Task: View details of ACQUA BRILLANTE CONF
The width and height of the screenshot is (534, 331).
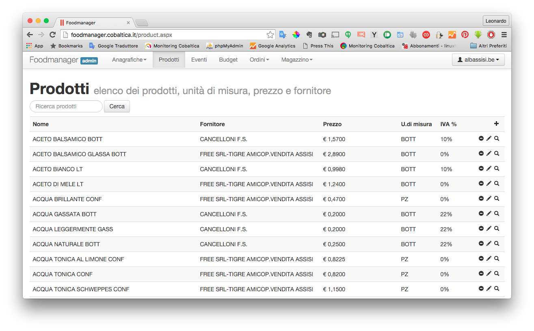Action: coord(497,199)
